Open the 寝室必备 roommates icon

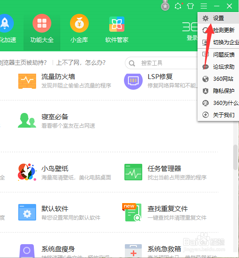27,120
